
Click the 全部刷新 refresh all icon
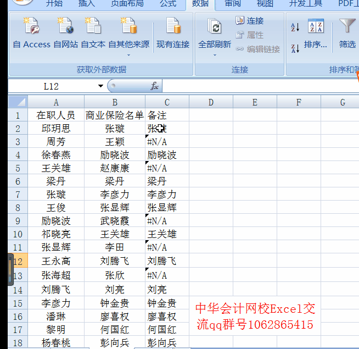tap(215, 26)
